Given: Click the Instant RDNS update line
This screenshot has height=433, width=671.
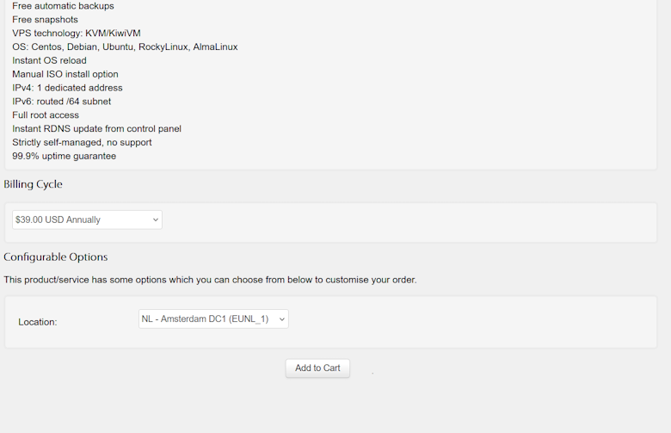Looking at the screenshot, I should click(96, 129).
